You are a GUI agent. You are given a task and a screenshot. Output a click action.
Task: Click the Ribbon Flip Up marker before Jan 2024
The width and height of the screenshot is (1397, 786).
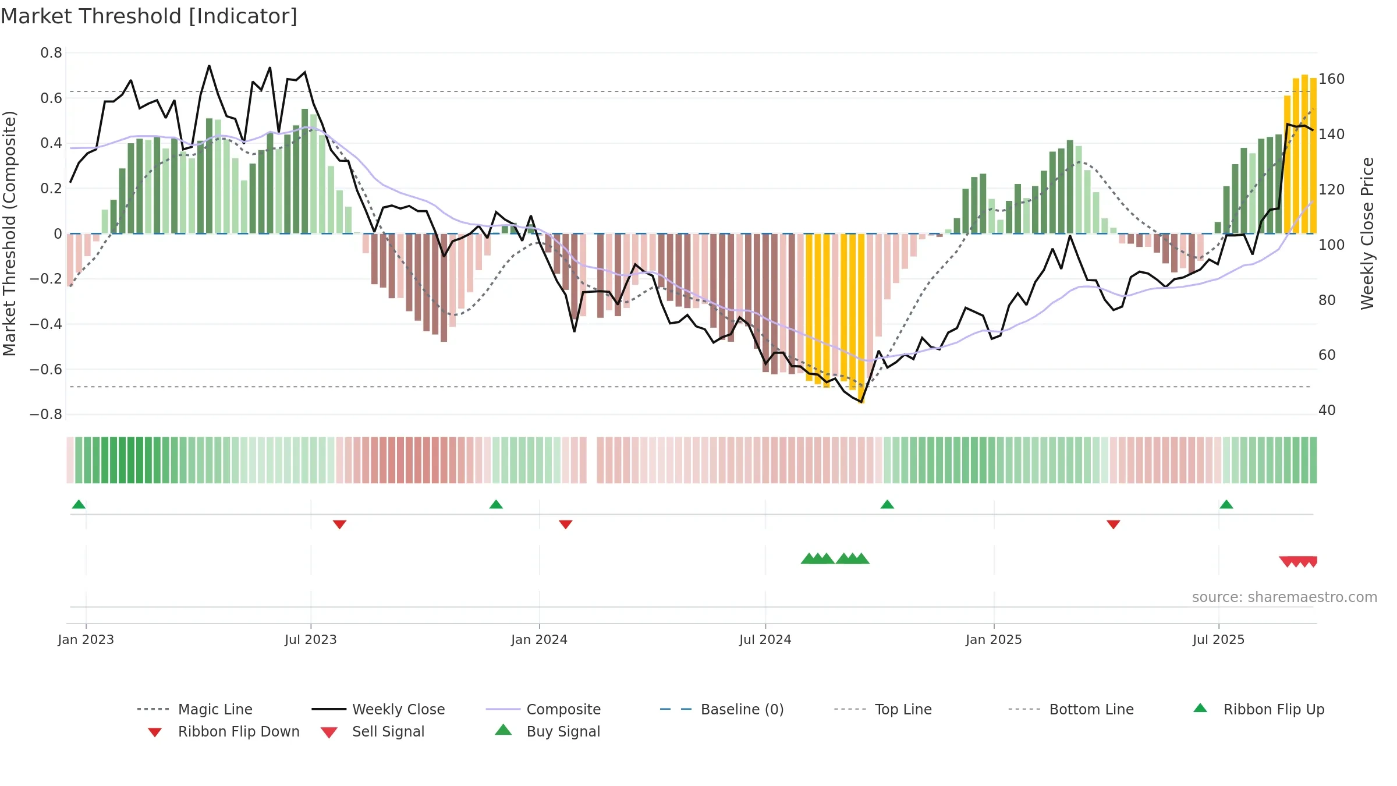point(496,504)
